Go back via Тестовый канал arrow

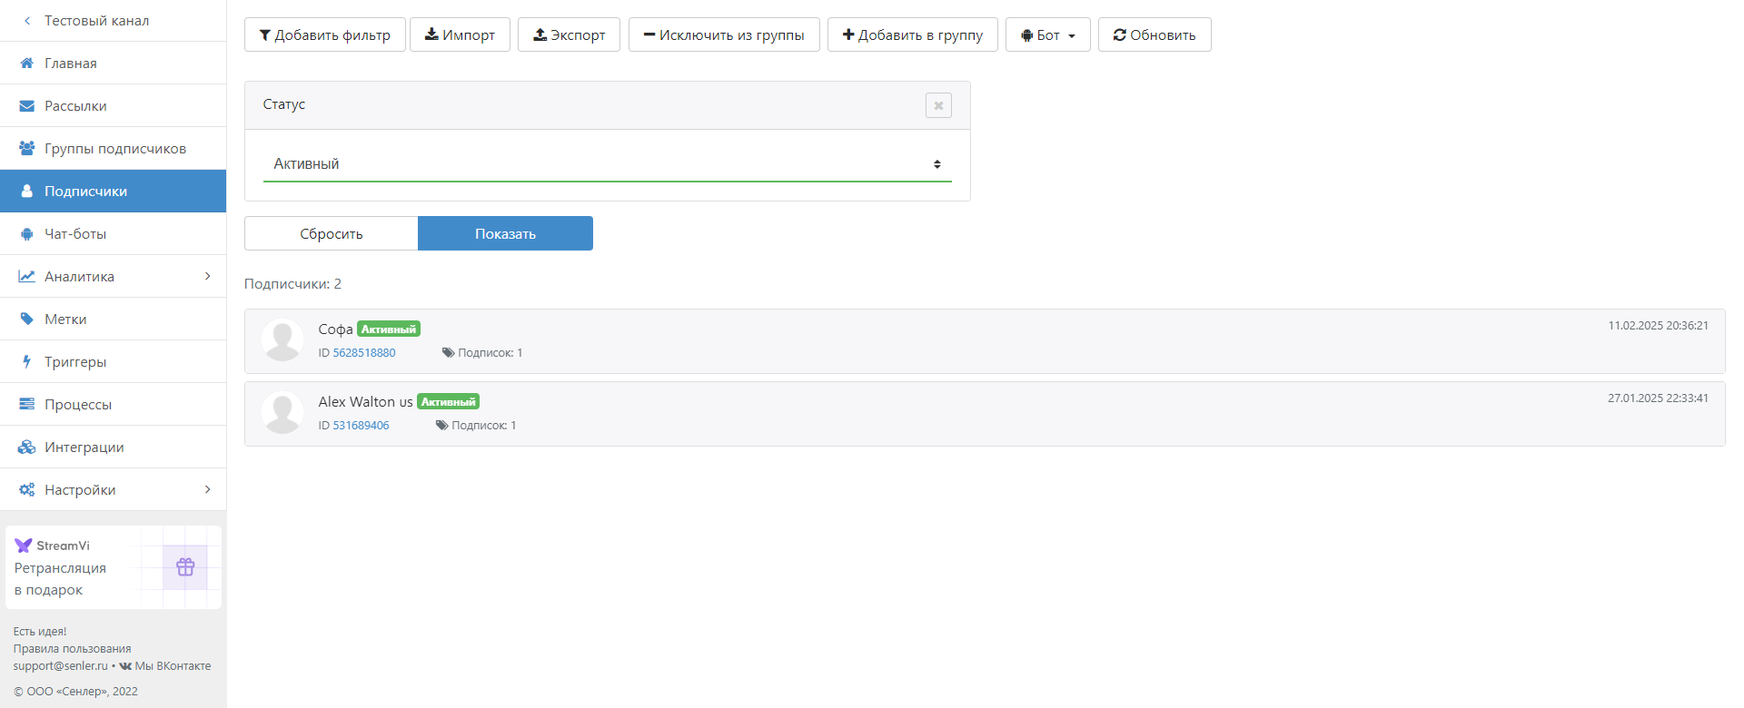pyautogui.click(x=28, y=21)
